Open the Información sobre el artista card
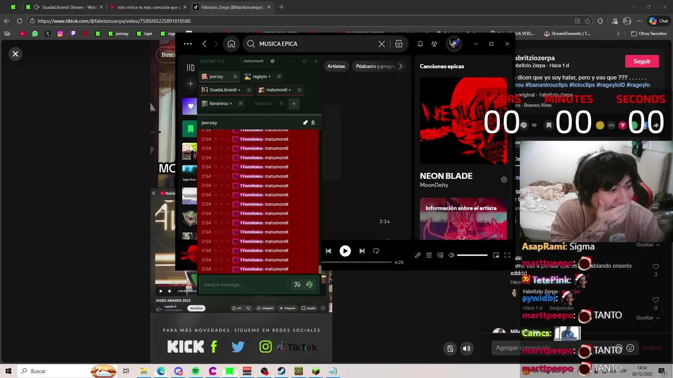 (463, 218)
